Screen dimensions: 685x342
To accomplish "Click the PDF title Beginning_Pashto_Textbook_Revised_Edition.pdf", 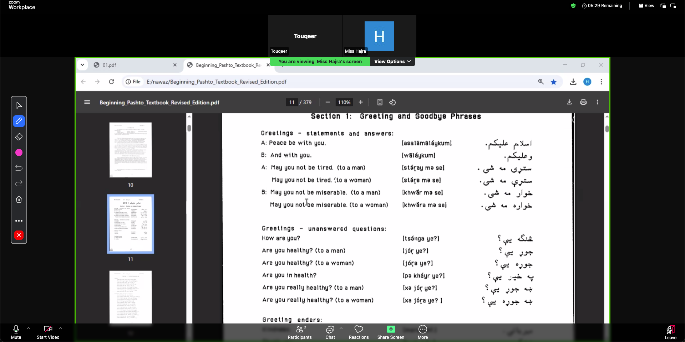I will (x=159, y=103).
